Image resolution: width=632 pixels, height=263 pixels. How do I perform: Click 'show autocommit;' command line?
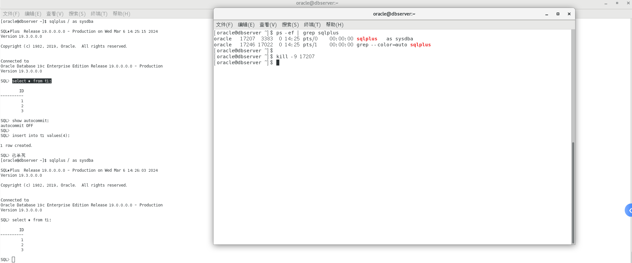(x=30, y=121)
